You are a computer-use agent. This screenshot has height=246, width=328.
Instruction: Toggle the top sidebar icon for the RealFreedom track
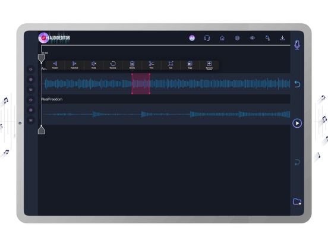(31, 100)
